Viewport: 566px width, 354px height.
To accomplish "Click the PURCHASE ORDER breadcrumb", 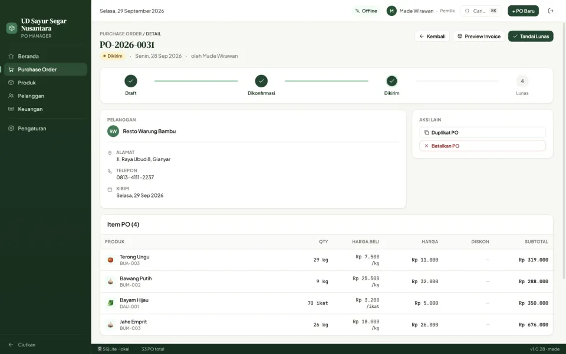I will pos(120,34).
